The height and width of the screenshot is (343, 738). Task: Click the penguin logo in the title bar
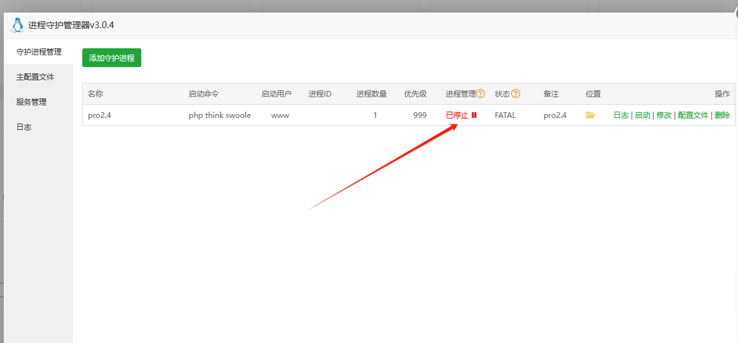tap(17, 26)
